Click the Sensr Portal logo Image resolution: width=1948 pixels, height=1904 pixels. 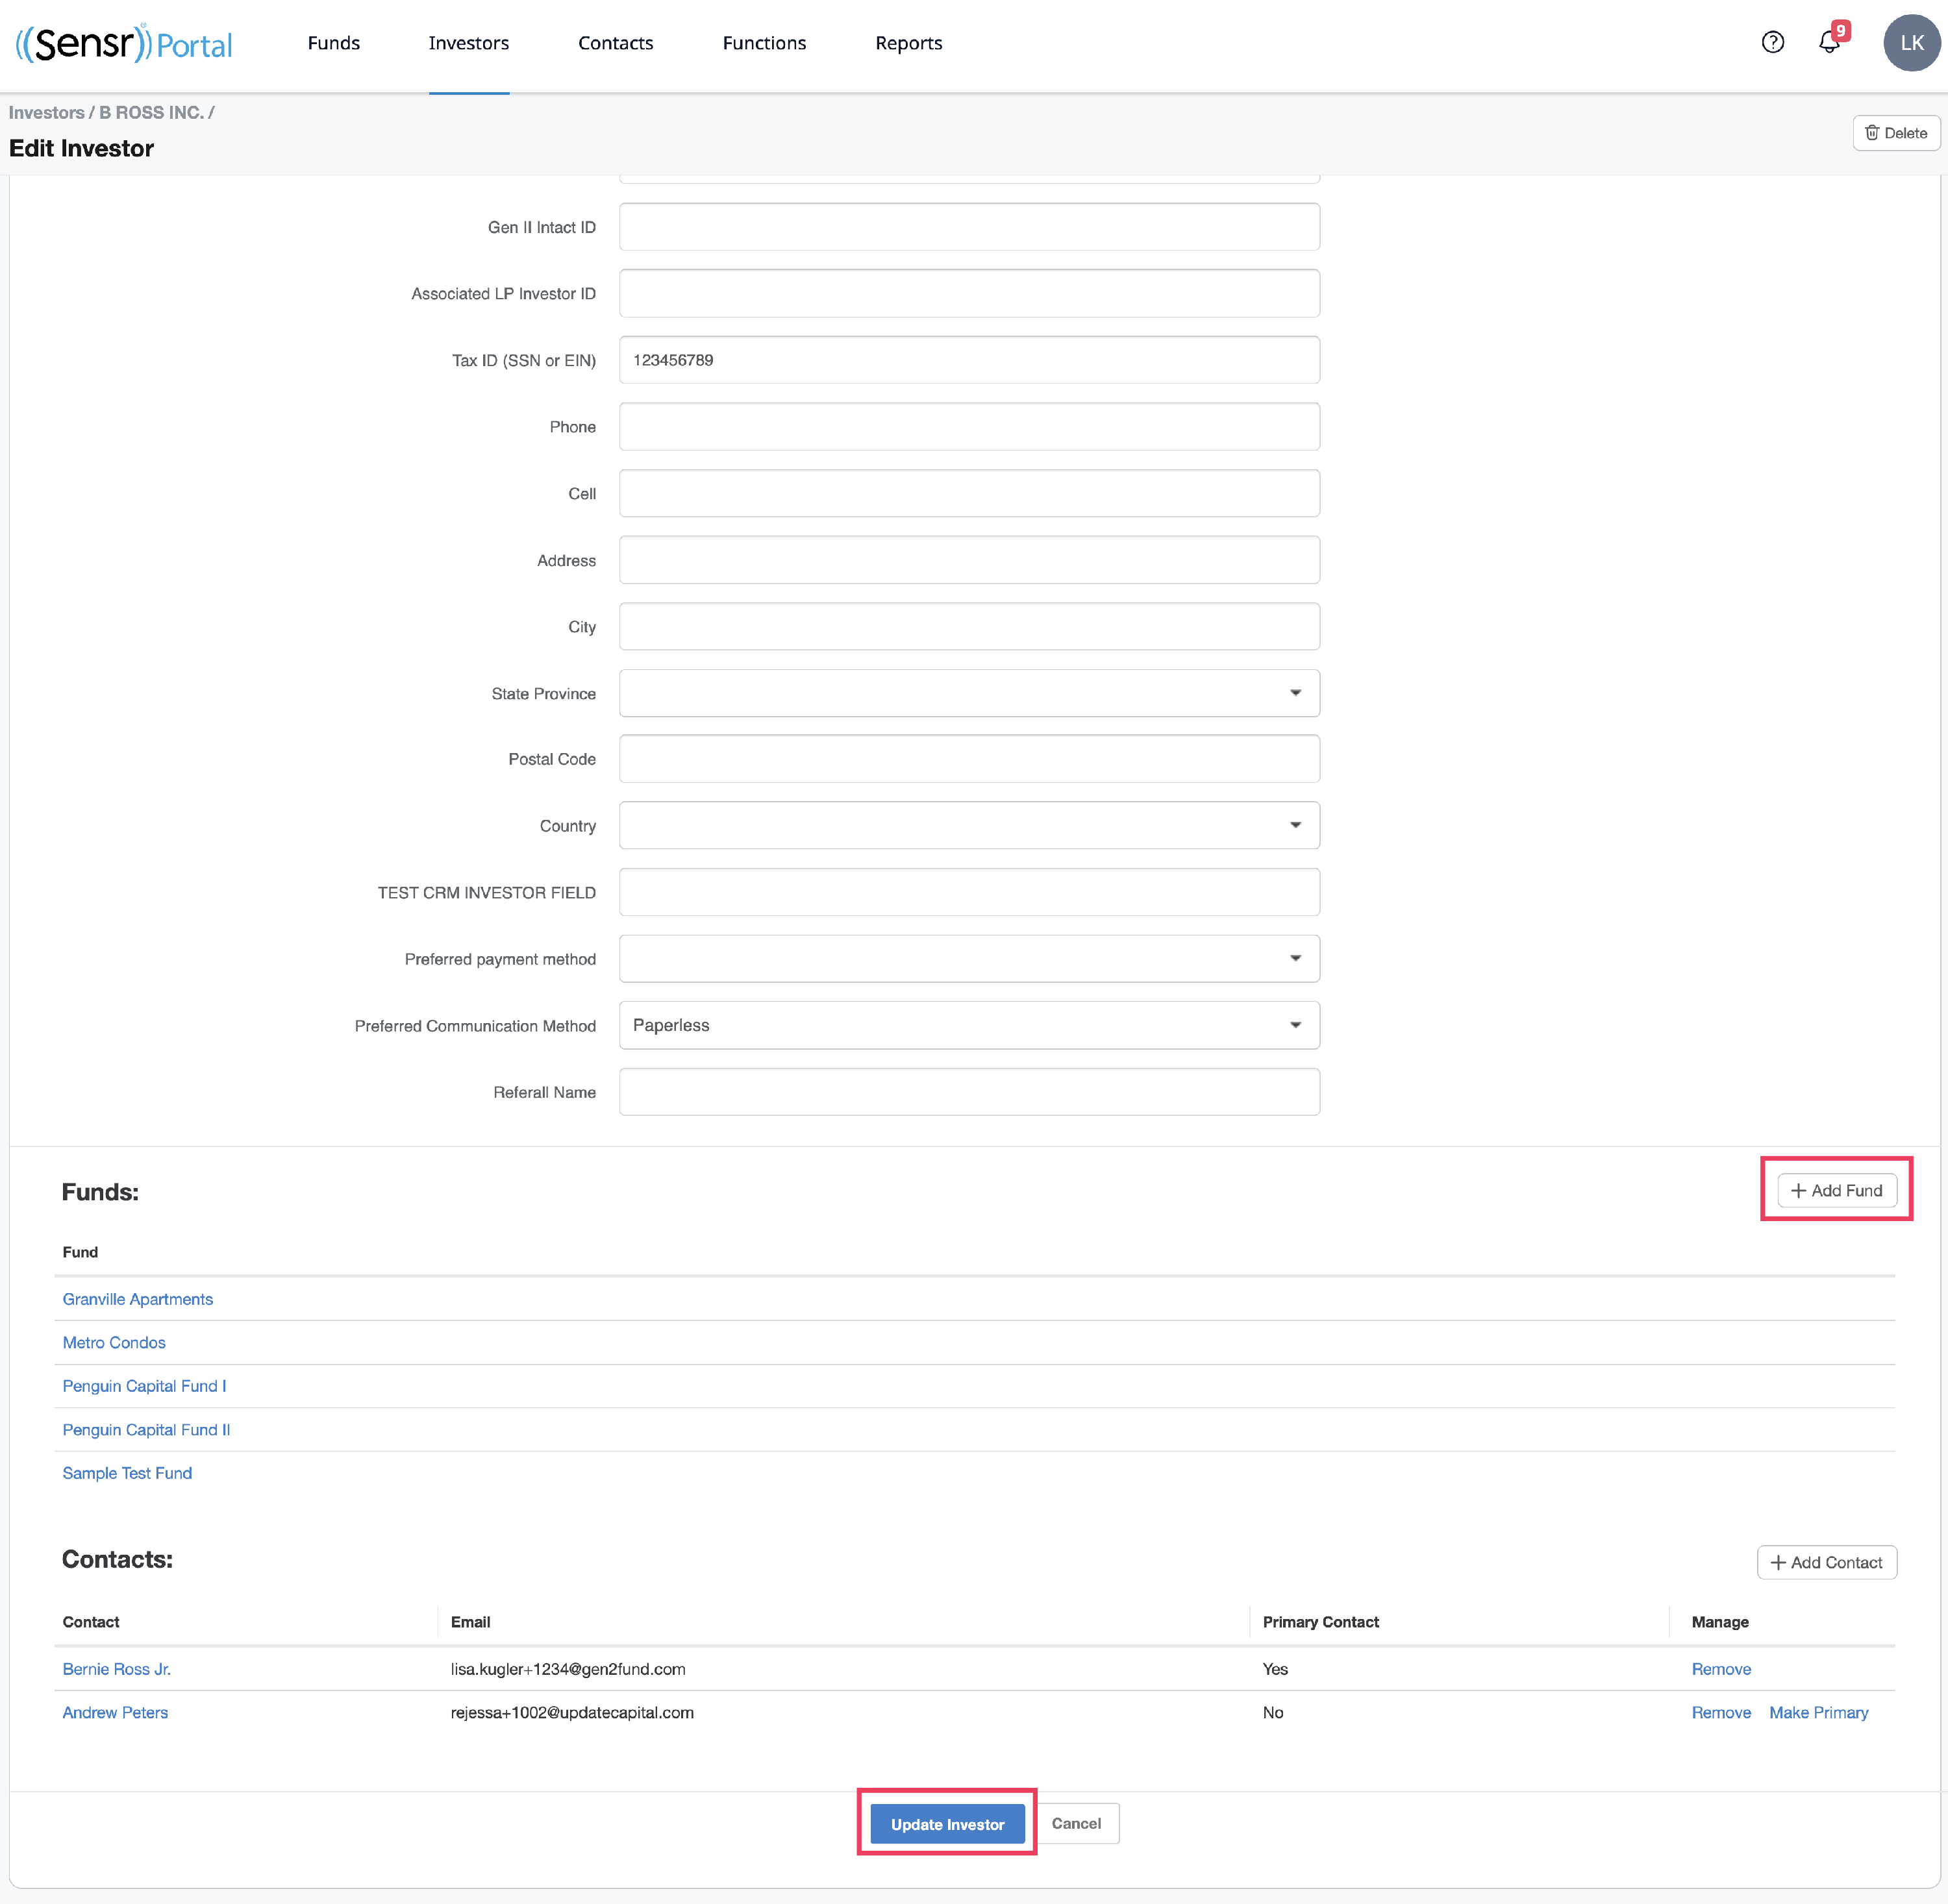124,43
